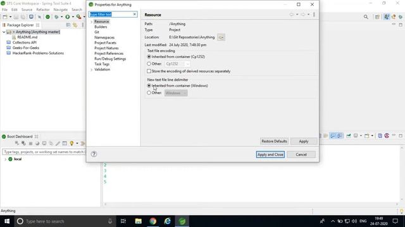The image size is (405, 227).
Task: Open the Source menu
Action: pyautogui.click(x=27, y=9)
